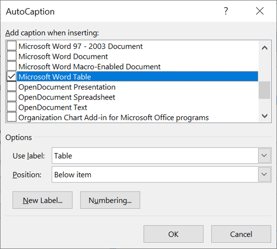Click the list scroll down arrow
Viewport: 277px width, 249px height.
pos(265,116)
